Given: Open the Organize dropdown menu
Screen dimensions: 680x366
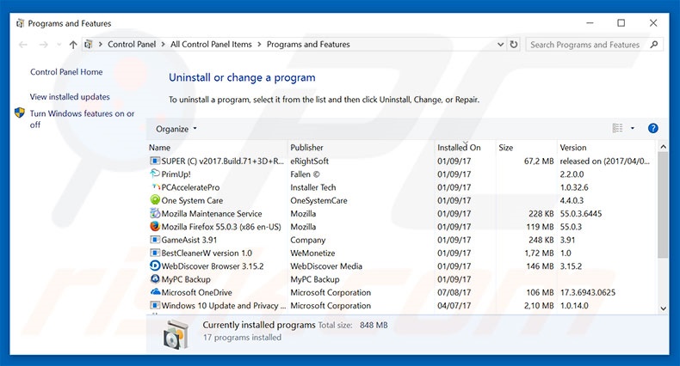Looking at the screenshot, I should pos(176,129).
